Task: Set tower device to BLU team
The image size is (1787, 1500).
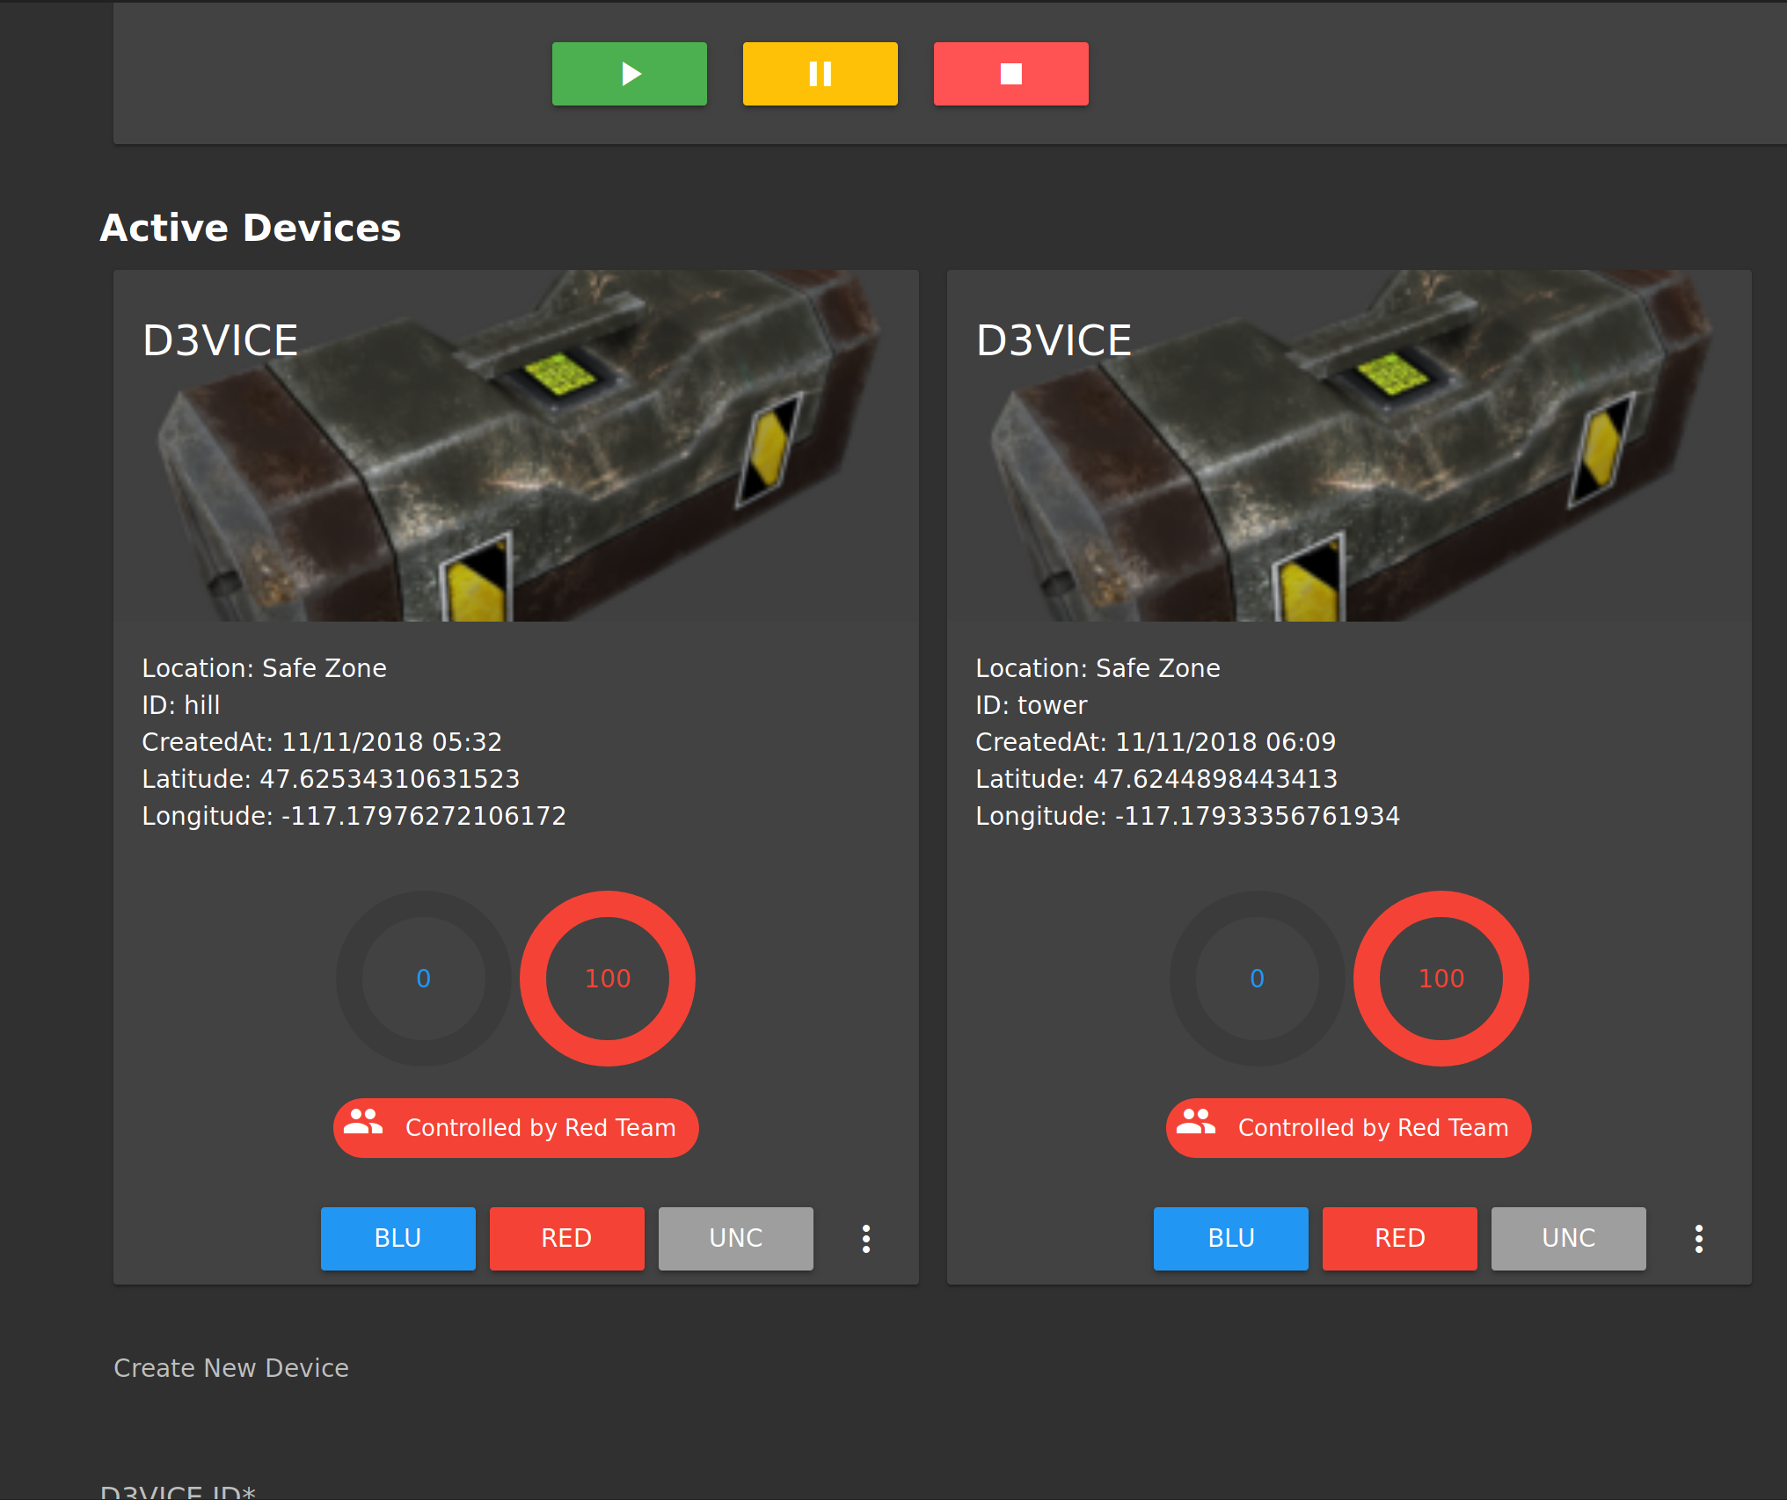Action: pos(1230,1238)
